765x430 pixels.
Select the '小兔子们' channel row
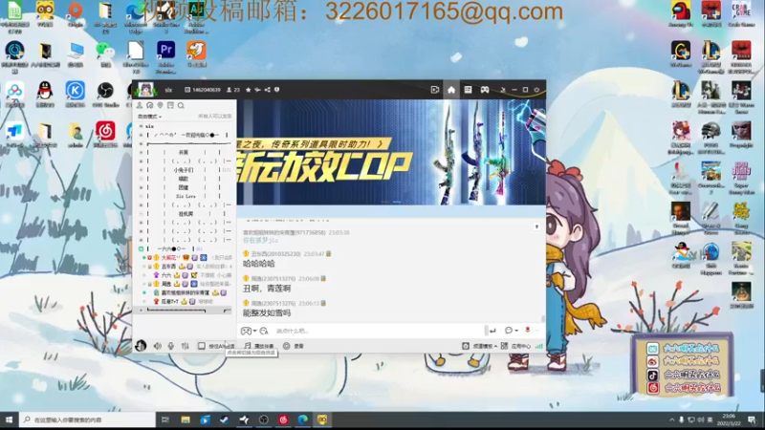pyautogui.click(x=184, y=170)
